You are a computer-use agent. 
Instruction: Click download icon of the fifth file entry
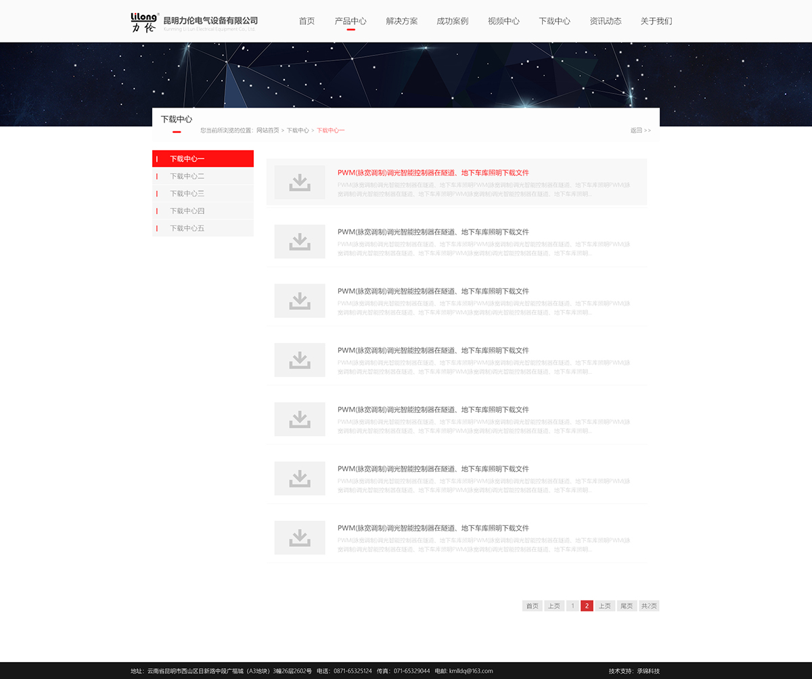pyautogui.click(x=300, y=419)
